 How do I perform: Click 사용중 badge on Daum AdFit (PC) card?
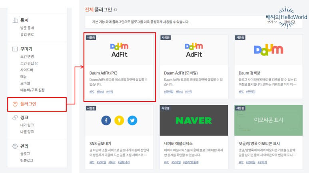click(x=91, y=37)
